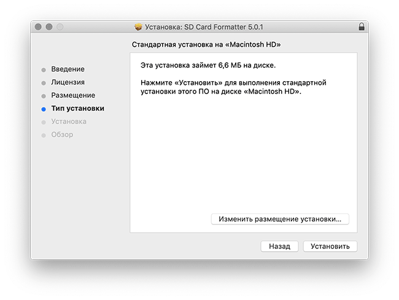Click the dimmed bullet beside Обзор step

pos(44,135)
